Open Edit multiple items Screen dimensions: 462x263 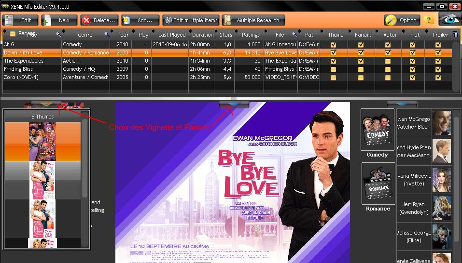191,20
